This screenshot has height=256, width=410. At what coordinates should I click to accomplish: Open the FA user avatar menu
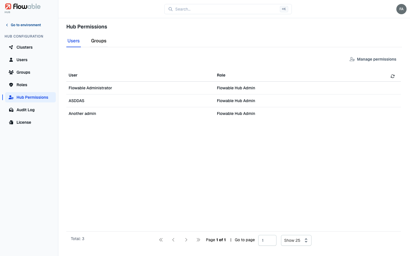click(x=401, y=9)
